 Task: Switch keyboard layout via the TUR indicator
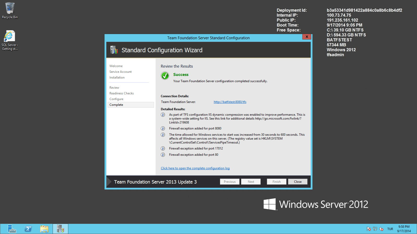click(x=390, y=229)
